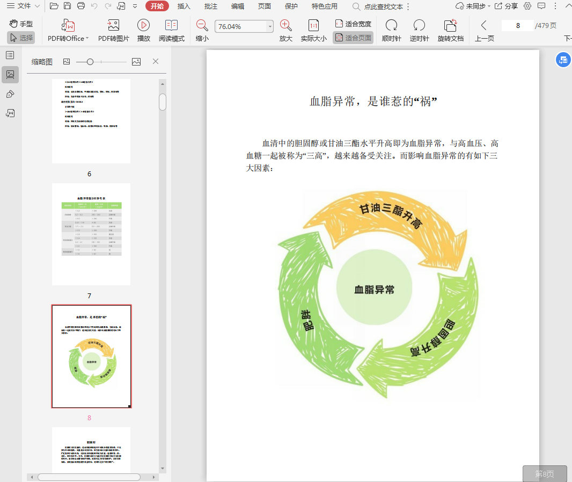This screenshot has height=482, width=572.
Task: Click the 第8页 page indicator
Action: tap(545, 473)
